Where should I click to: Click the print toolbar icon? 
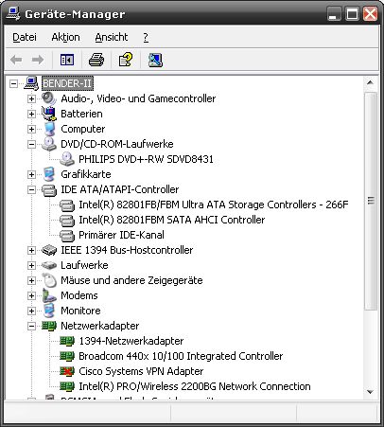click(96, 60)
